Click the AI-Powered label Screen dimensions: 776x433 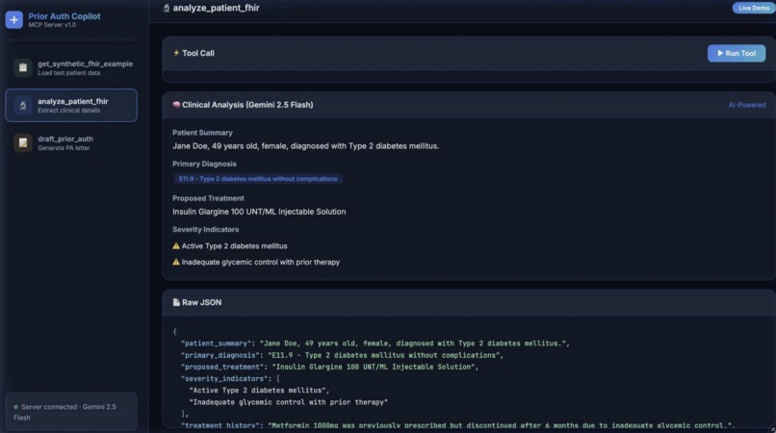(746, 105)
